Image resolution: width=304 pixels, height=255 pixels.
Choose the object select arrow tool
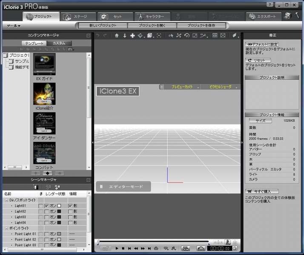(171, 35)
